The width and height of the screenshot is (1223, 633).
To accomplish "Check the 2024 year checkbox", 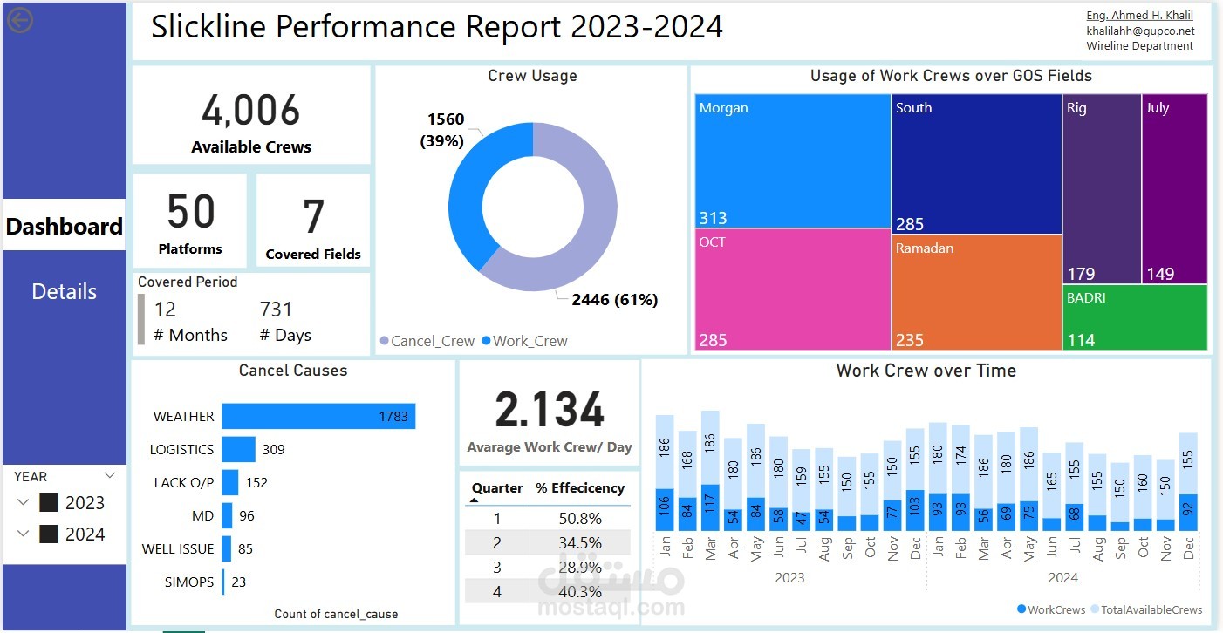I will 49,534.
